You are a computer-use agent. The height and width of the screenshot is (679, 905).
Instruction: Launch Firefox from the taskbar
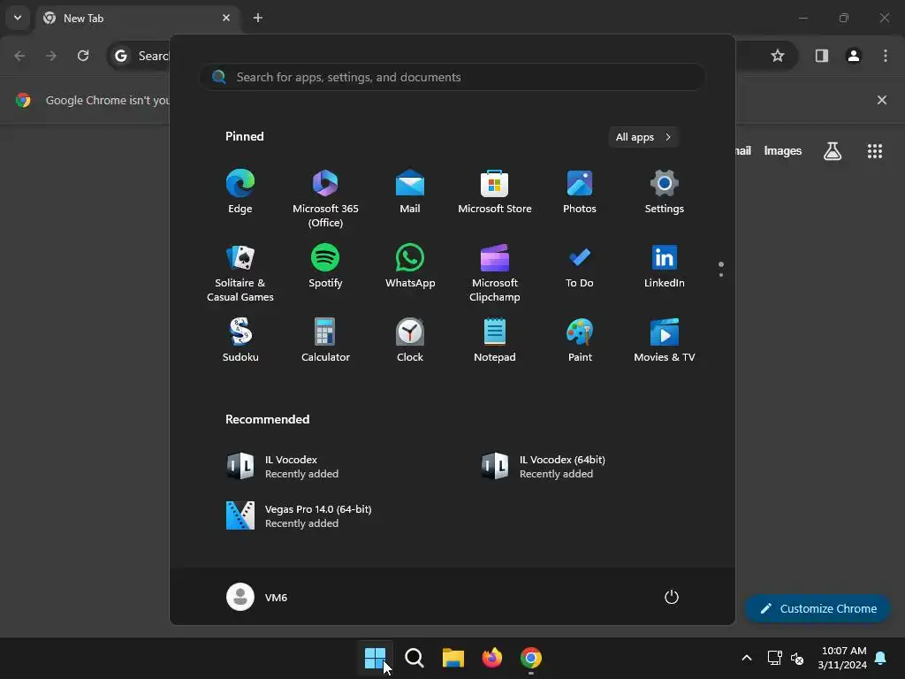coord(491,658)
